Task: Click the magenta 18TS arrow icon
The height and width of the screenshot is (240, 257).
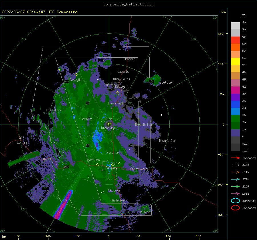Action: point(235,194)
